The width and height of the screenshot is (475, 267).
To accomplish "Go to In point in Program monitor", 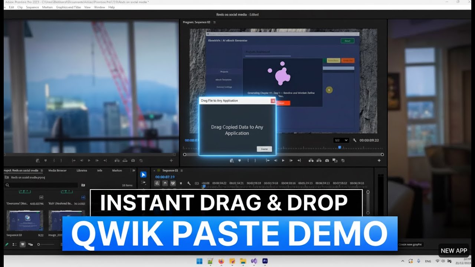I will pos(267,161).
